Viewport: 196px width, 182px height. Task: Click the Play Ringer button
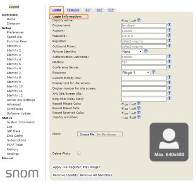coord(91,167)
